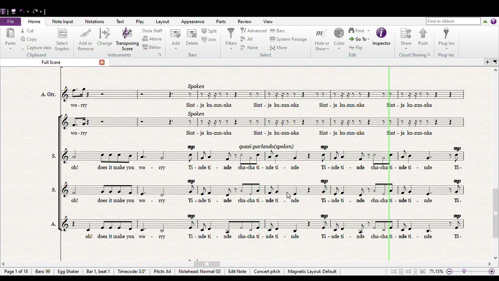
Task: Click the Capture Idea lightbulb icon
Action: coord(23,48)
